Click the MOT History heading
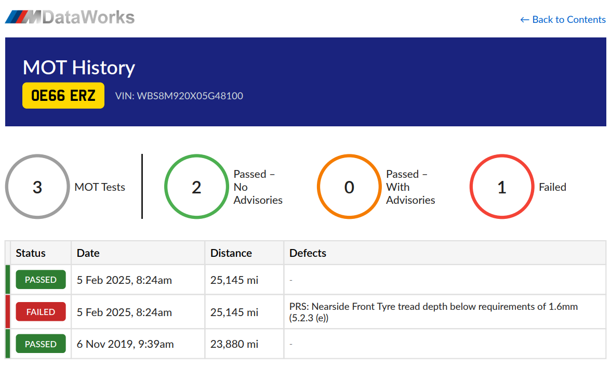This screenshot has height=366, width=611. tap(79, 68)
